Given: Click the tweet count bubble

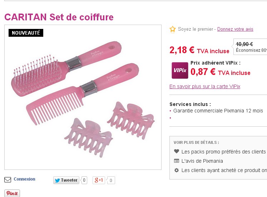Looking at the screenshot, I should pyautogui.click(x=84, y=180).
